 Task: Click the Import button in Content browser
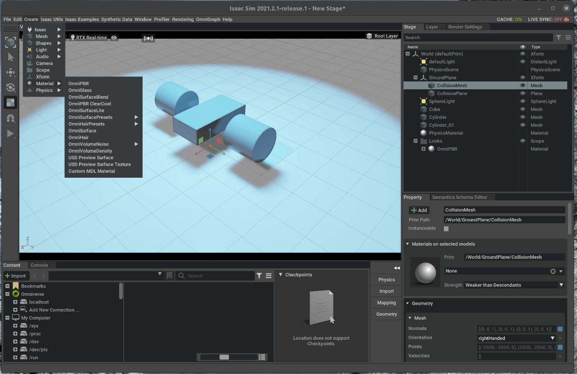pos(15,276)
